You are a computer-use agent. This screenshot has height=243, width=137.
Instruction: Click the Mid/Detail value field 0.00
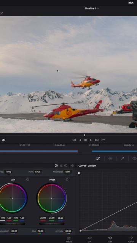tap(68, 172)
